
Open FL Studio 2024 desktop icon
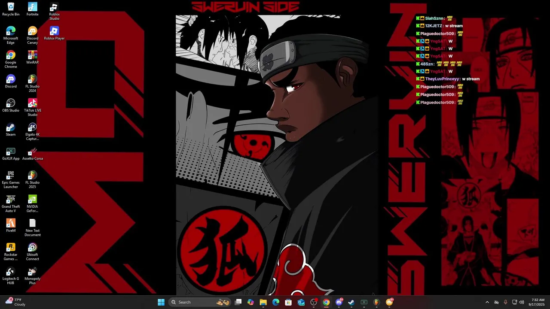click(32, 84)
